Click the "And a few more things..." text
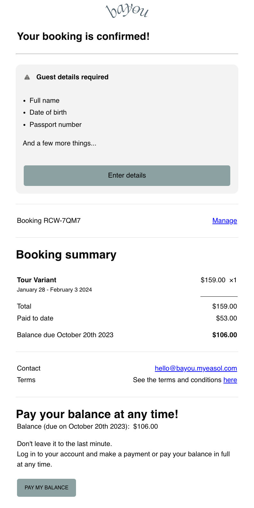The image size is (254, 508). [x=60, y=143]
